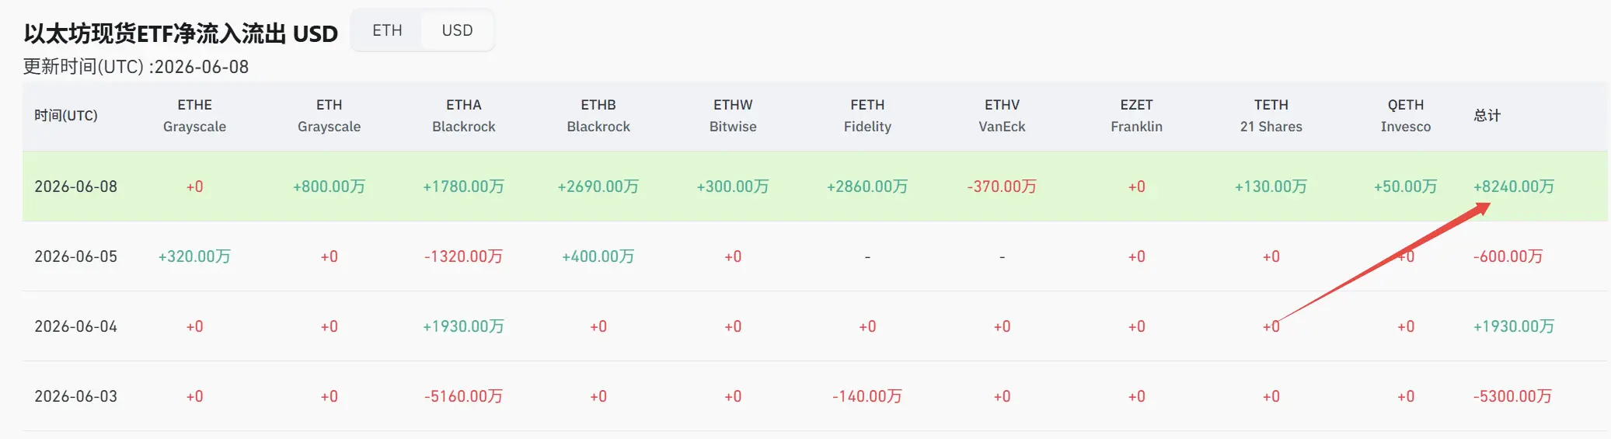
Task: Click the ETHB Blackrock column header
Action: click(598, 116)
